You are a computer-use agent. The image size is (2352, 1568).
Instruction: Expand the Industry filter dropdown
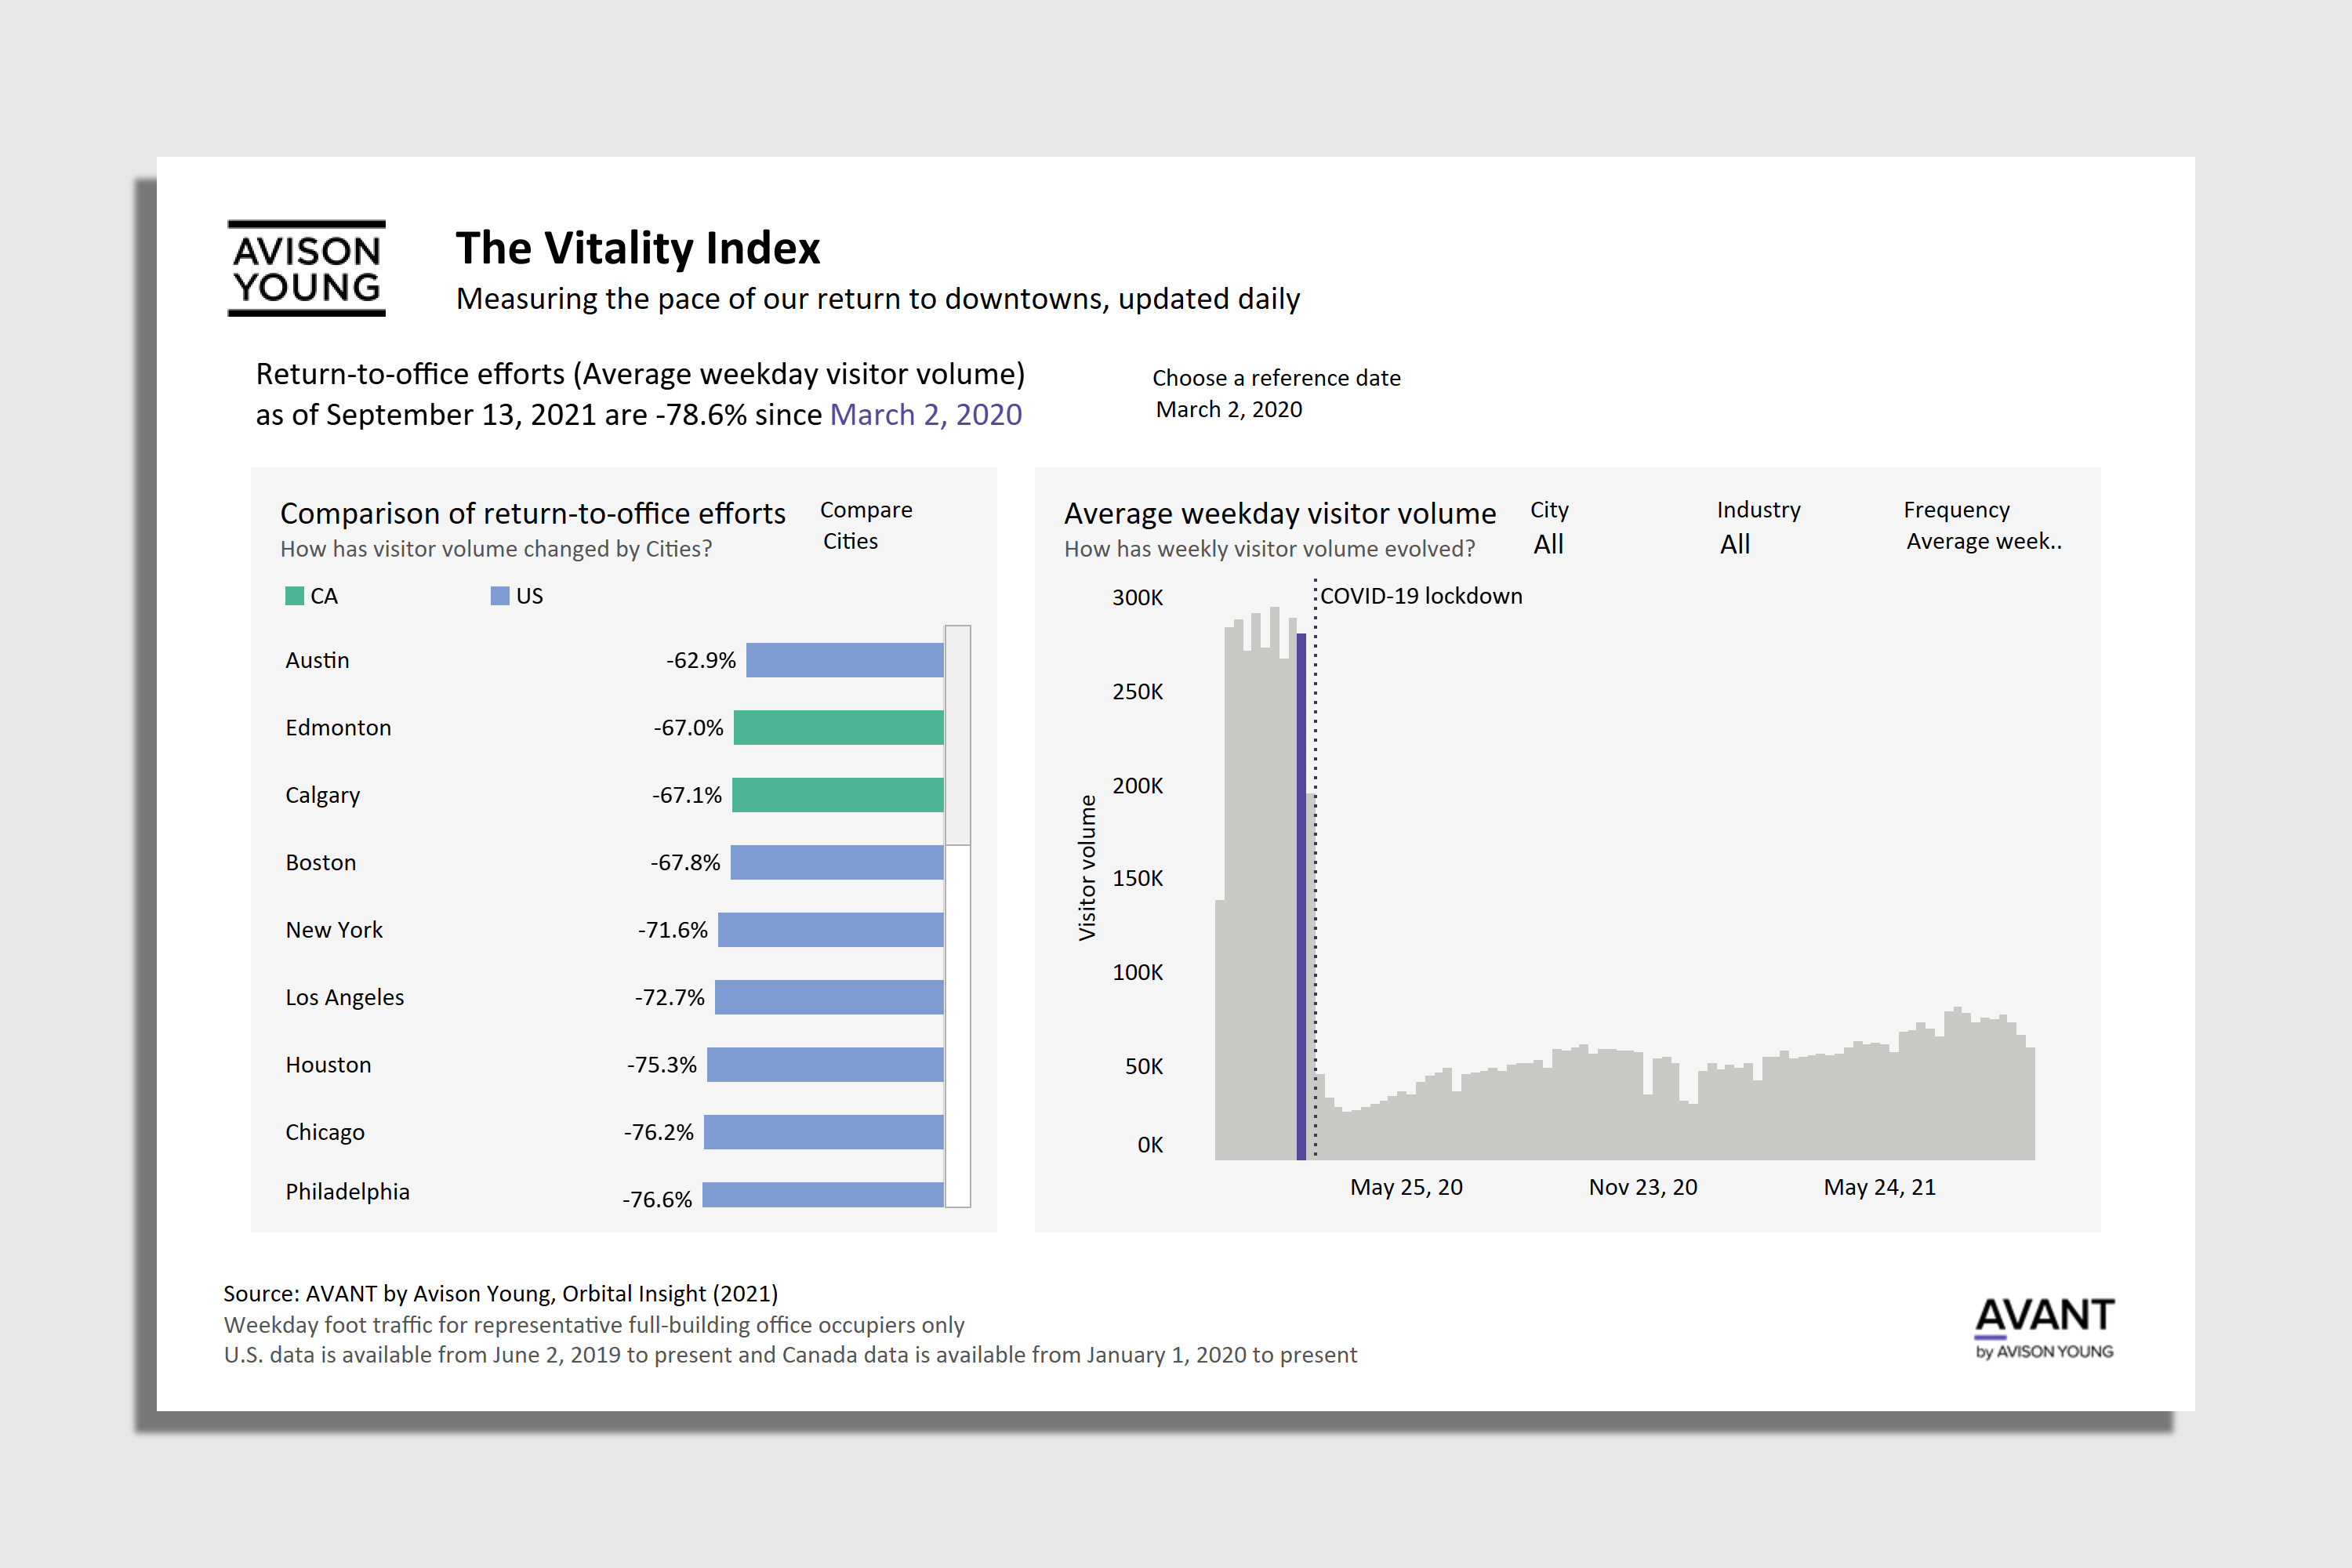click(1734, 544)
